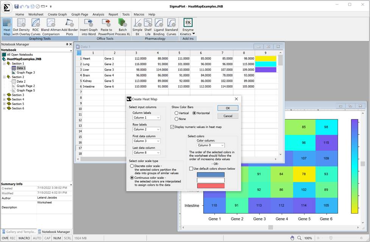Open the Analysis ribbon tab
The height and width of the screenshot is (242, 370).
coord(98,14)
